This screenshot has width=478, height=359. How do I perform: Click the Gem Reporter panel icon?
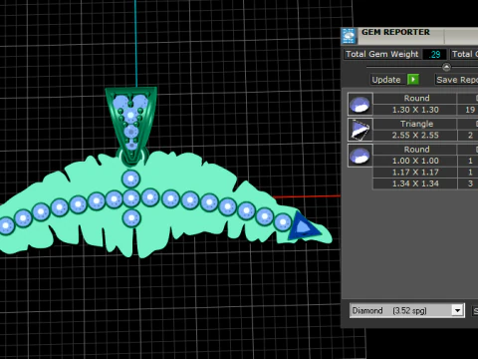pyautogui.click(x=349, y=36)
